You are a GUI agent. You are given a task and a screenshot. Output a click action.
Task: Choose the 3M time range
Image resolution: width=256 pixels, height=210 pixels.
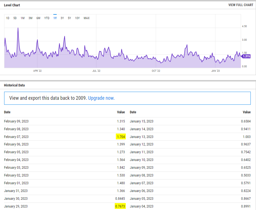30,18
